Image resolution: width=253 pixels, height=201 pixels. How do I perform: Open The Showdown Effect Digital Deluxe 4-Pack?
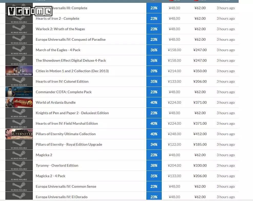[x=71, y=60]
